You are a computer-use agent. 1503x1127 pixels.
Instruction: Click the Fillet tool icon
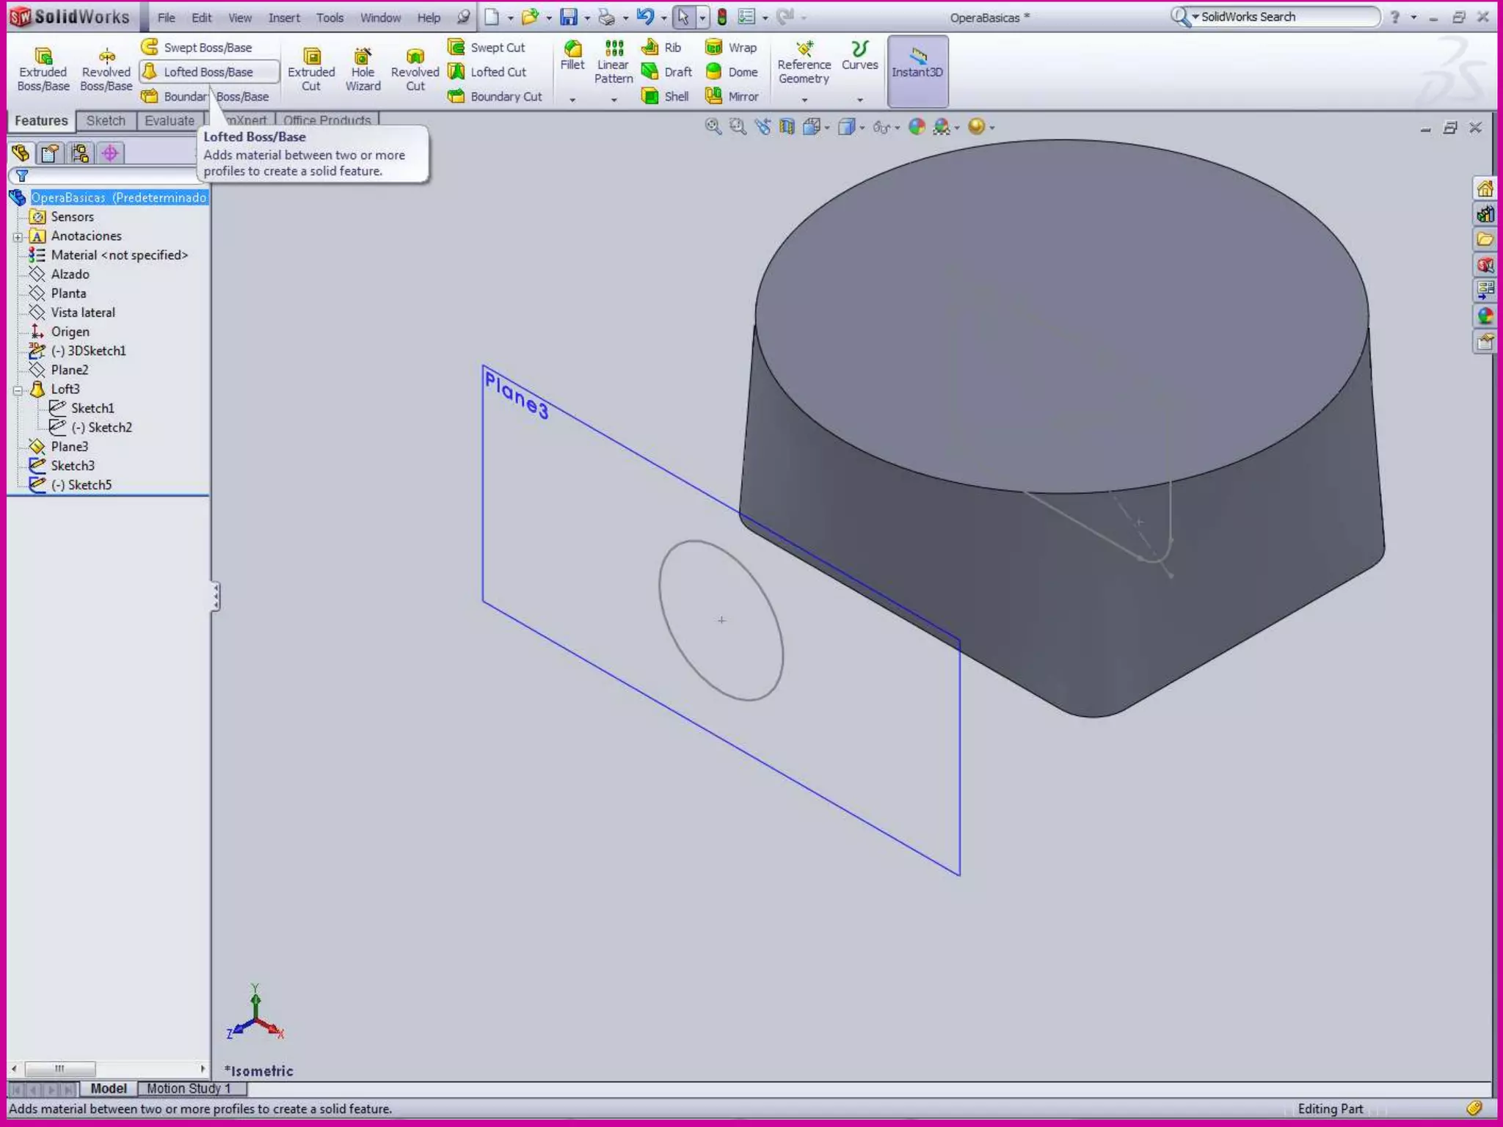click(572, 50)
